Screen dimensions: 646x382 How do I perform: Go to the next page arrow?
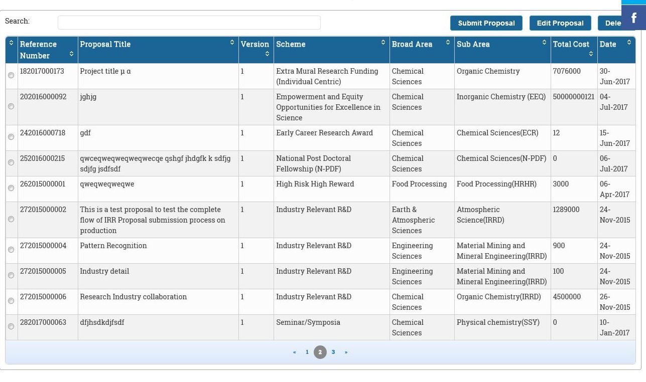click(346, 352)
